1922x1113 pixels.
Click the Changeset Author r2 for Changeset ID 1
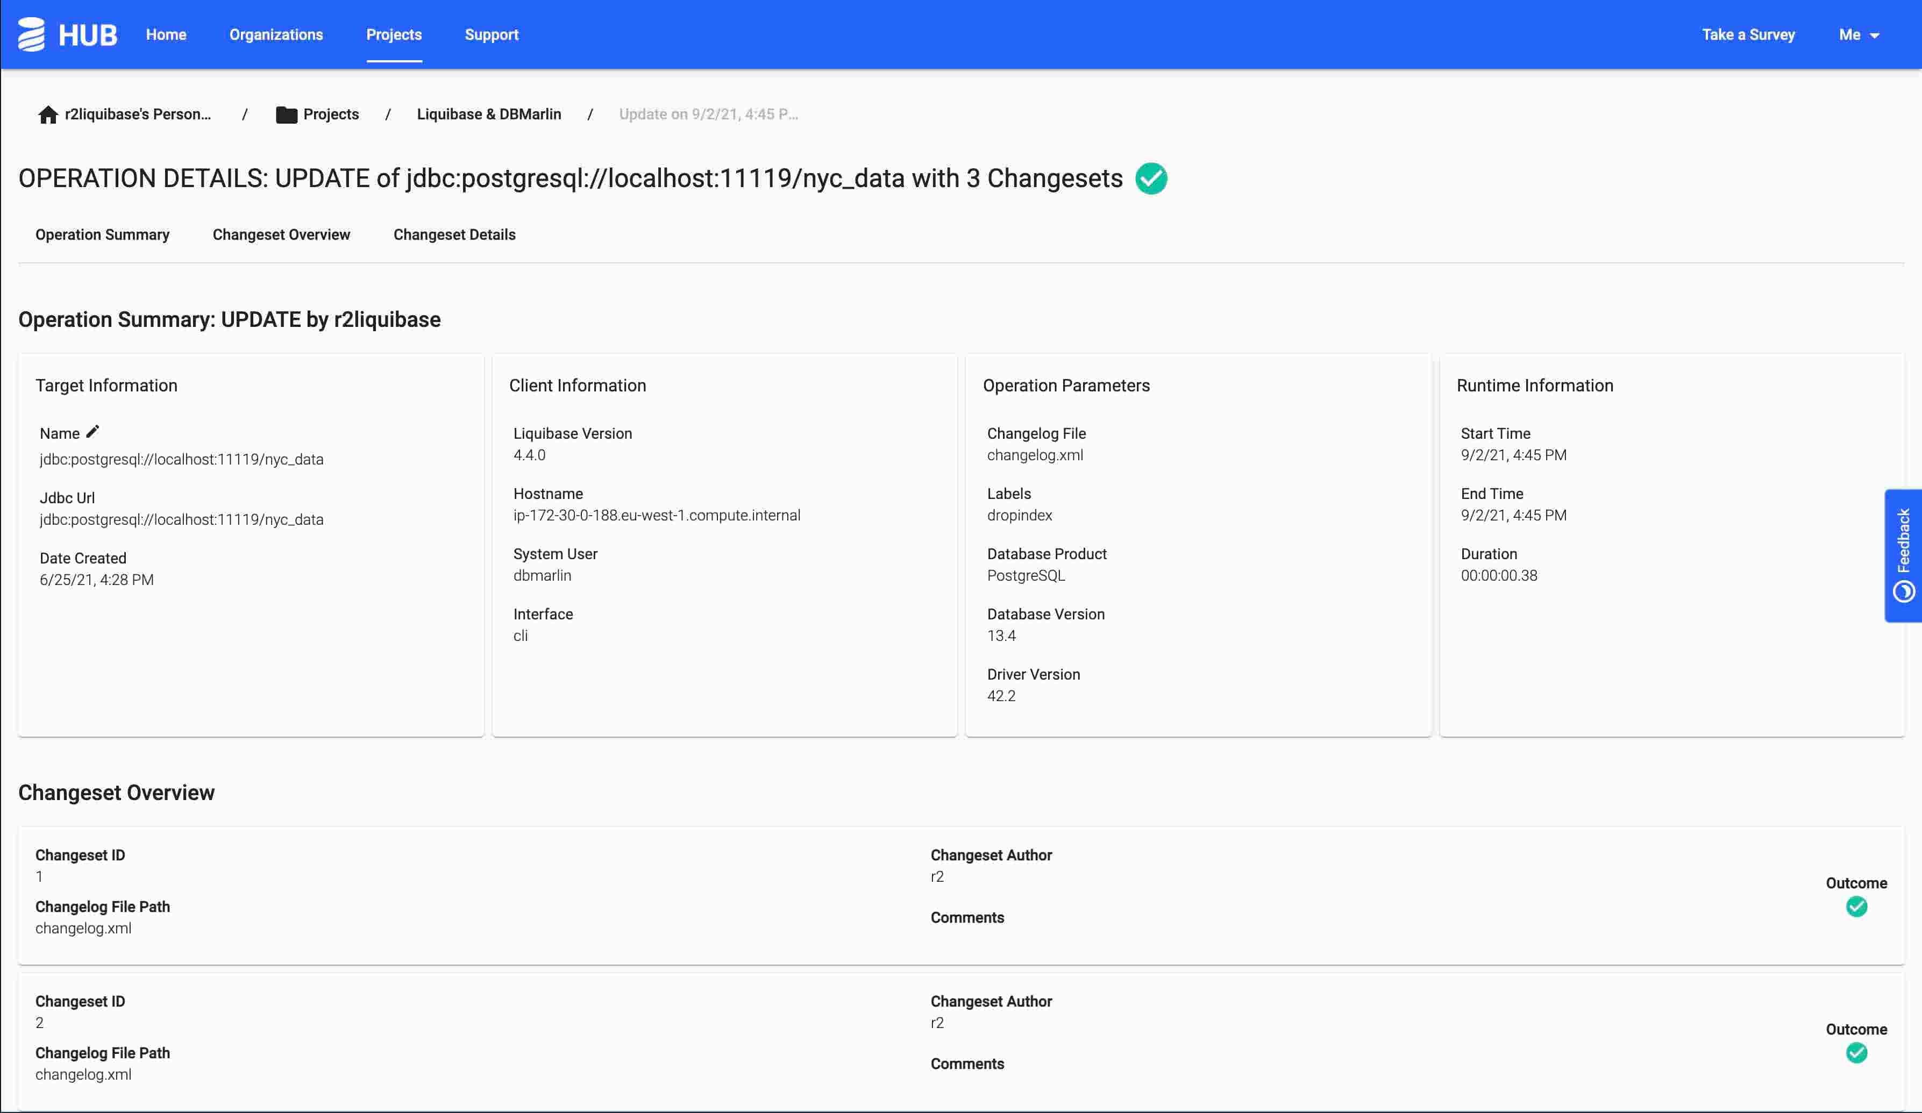[x=937, y=876]
